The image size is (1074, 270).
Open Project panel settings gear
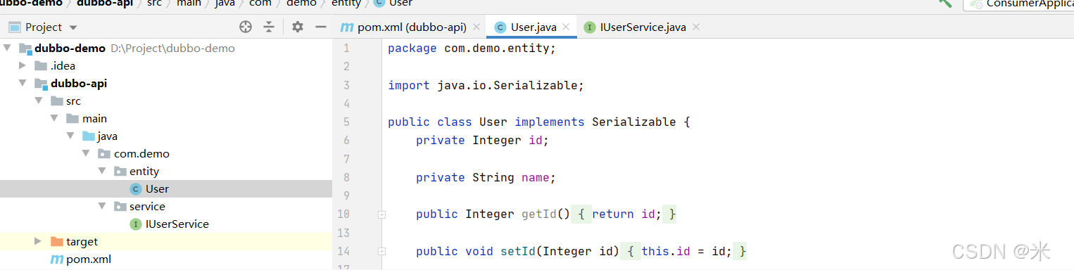point(298,27)
